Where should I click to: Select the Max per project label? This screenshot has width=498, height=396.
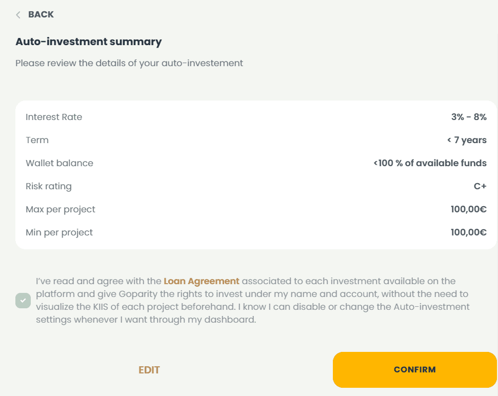coord(61,209)
